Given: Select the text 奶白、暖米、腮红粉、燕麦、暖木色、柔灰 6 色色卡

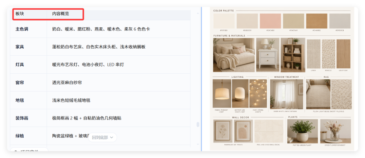Looking at the screenshot, I should click(x=101, y=29).
